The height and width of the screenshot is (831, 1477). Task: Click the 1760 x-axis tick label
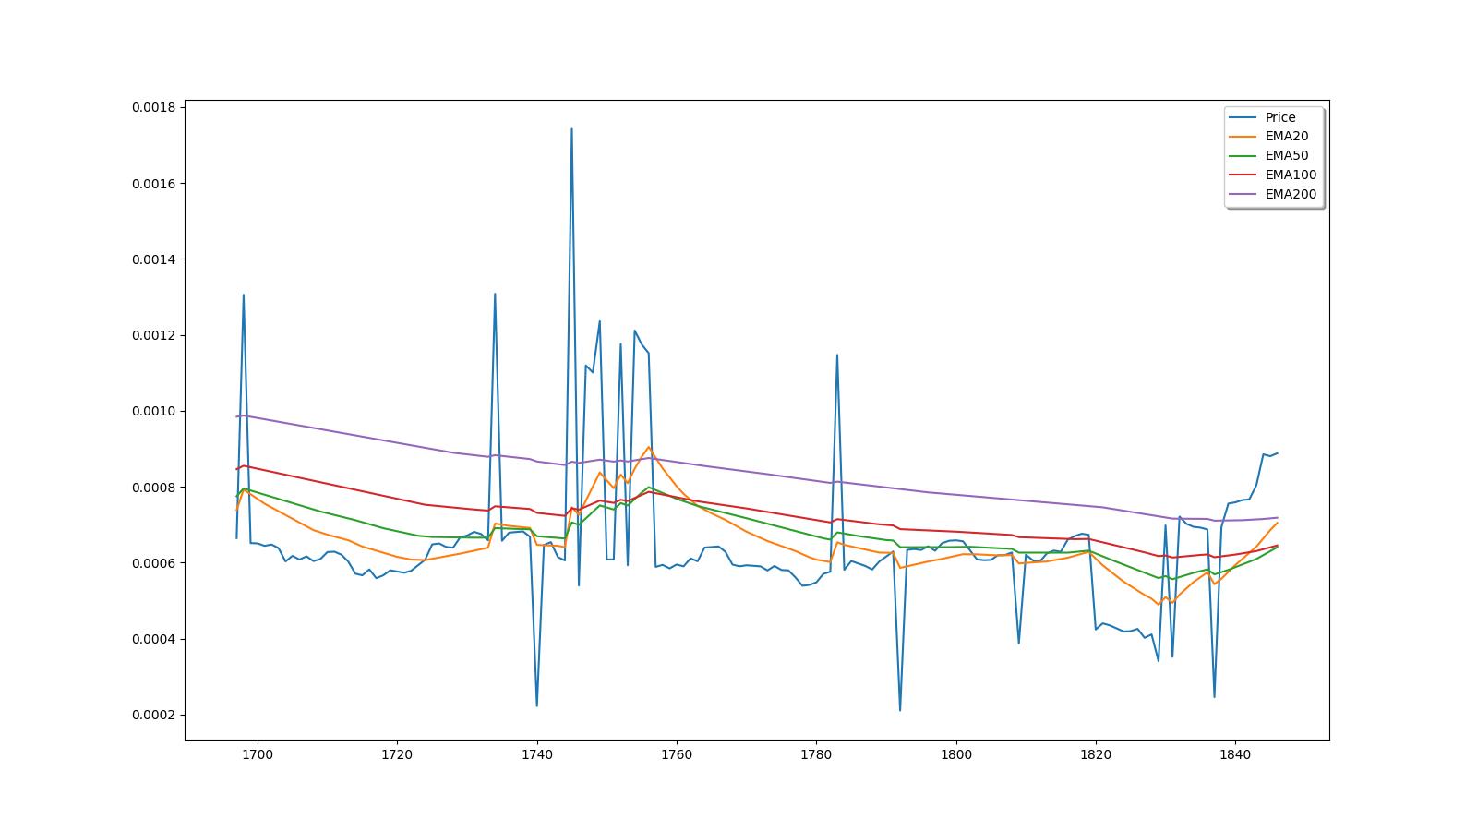(x=677, y=754)
